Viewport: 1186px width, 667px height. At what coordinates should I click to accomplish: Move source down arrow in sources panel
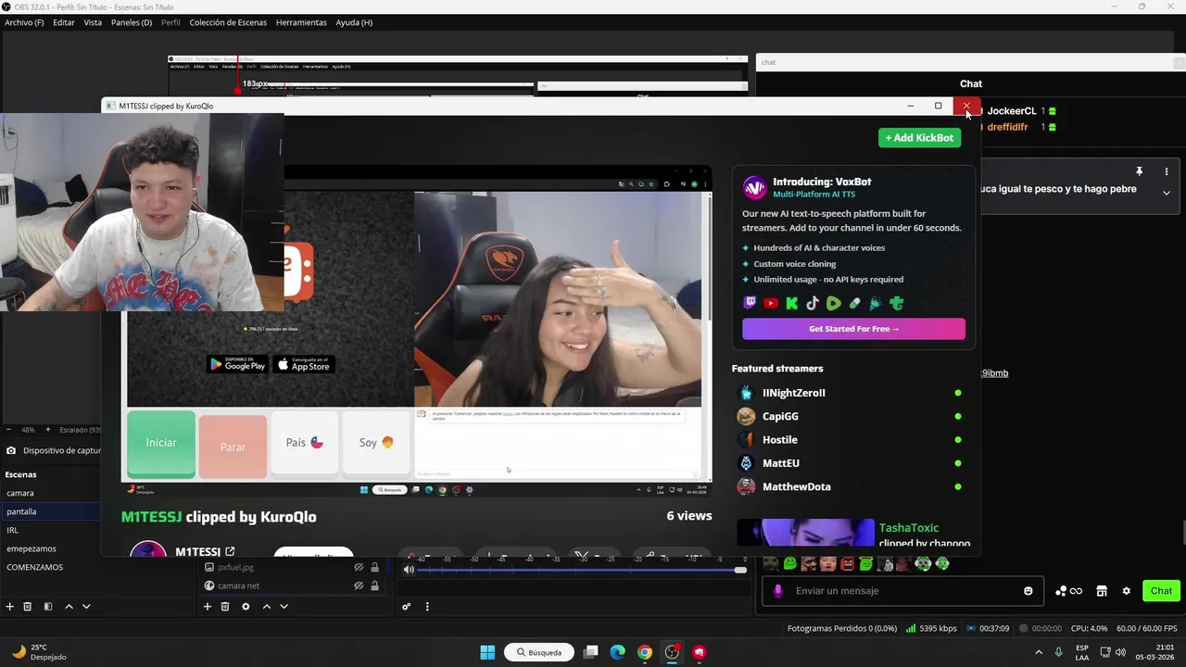(284, 607)
